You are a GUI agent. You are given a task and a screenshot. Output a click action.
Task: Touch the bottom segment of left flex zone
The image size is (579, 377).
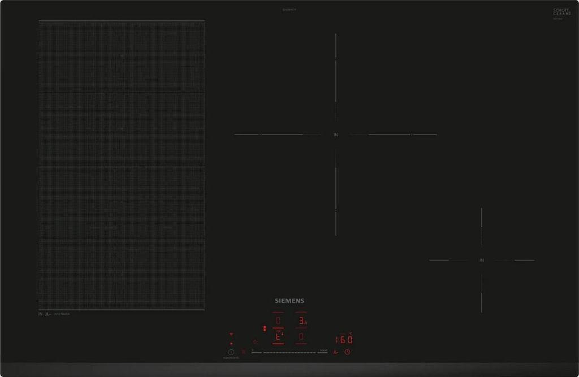tap(122, 274)
